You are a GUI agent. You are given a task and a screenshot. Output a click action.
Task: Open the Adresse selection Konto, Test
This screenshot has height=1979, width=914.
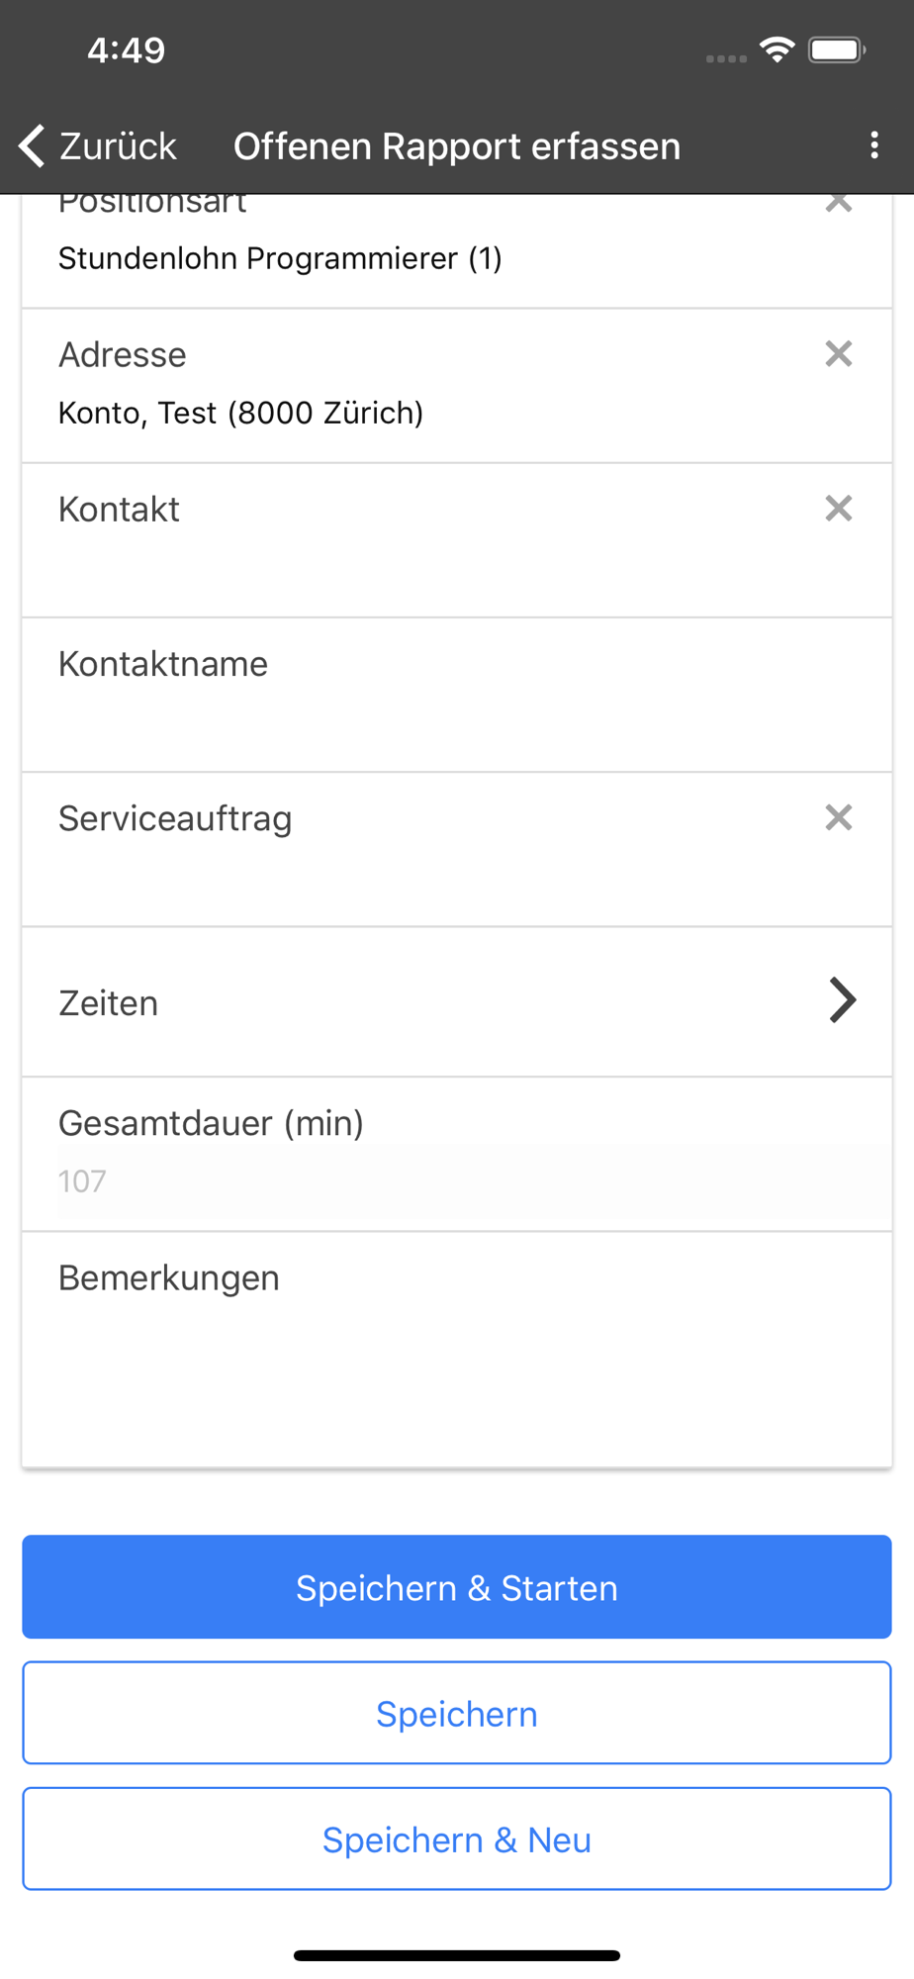coord(240,413)
